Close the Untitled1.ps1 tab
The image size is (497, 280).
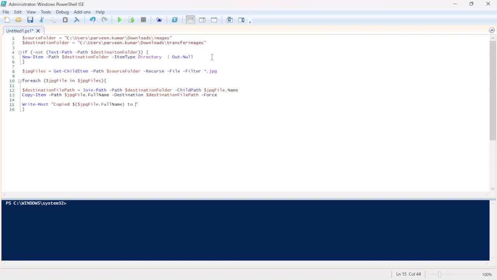coord(38,31)
